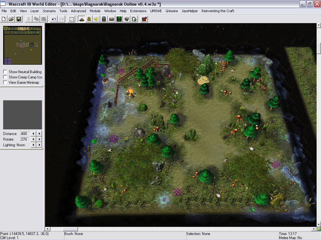The height and width of the screenshot is (240, 321).
Task: Decrease Distance with left arrow
Action: [x=33, y=134]
